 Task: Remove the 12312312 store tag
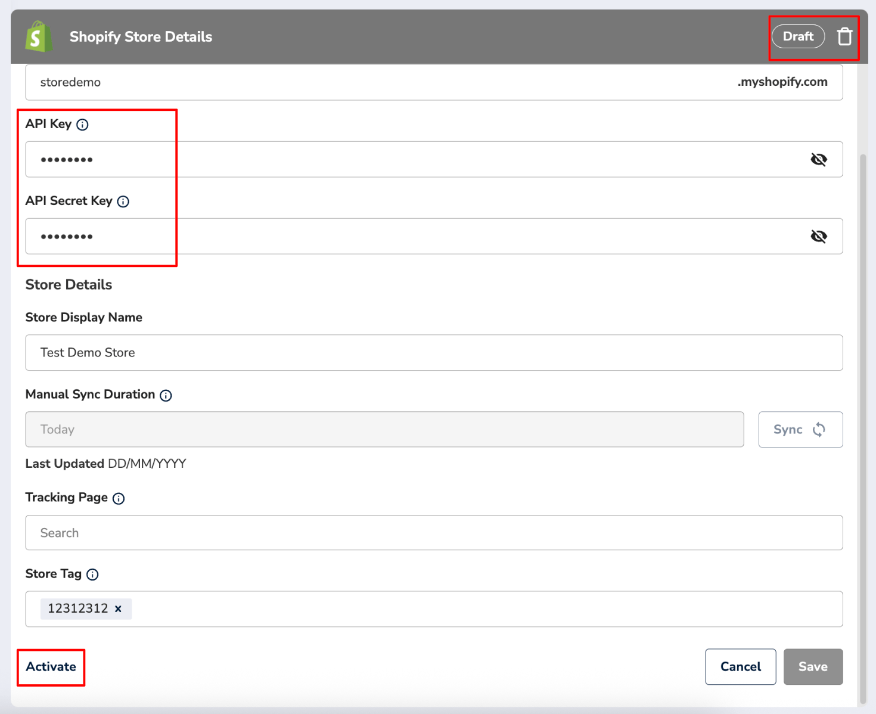coord(118,609)
